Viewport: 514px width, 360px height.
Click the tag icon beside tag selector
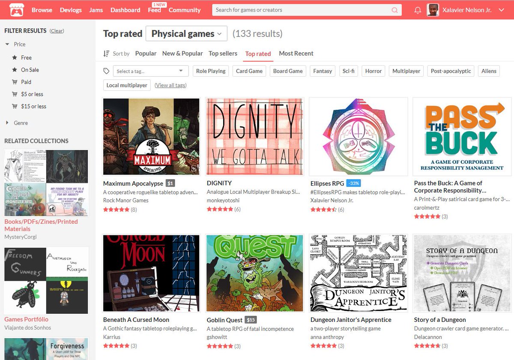pyautogui.click(x=106, y=71)
